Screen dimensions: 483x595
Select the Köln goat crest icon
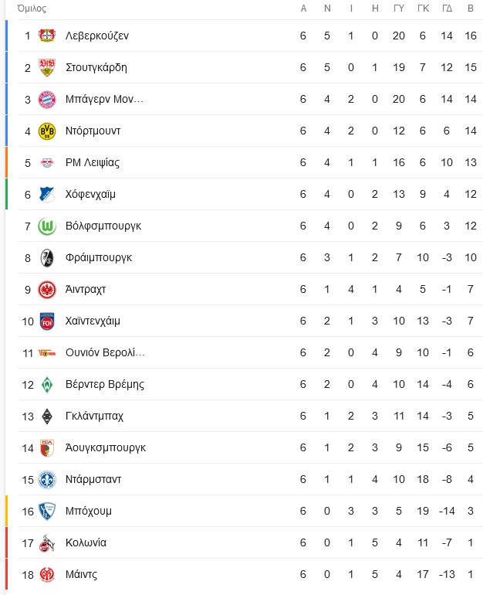click(47, 543)
